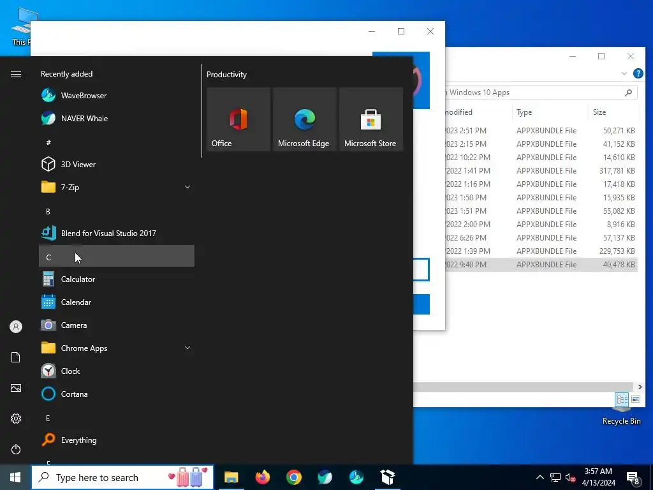Launch Cortana from the app list
The height and width of the screenshot is (490, 653).
click(117, 394)
